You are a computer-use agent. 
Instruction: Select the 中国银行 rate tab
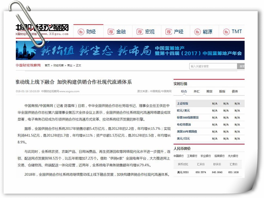point(179,156)
